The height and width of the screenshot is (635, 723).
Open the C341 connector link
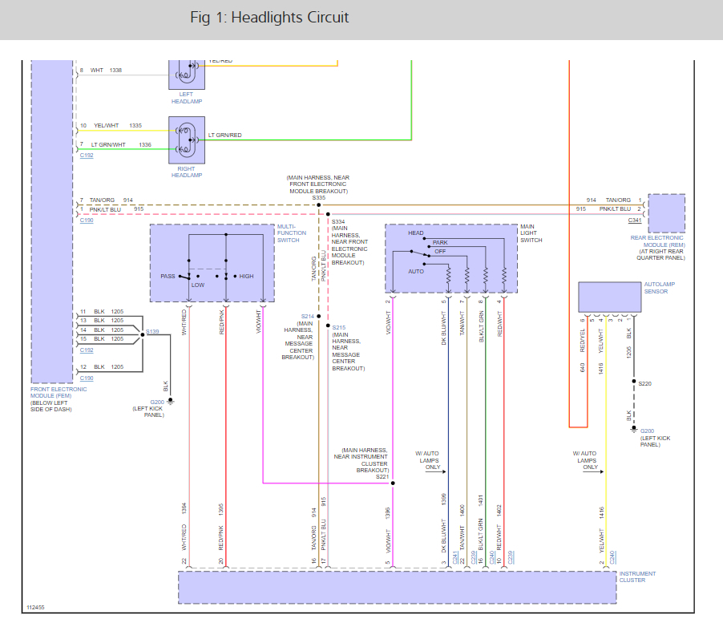(634, 220)
